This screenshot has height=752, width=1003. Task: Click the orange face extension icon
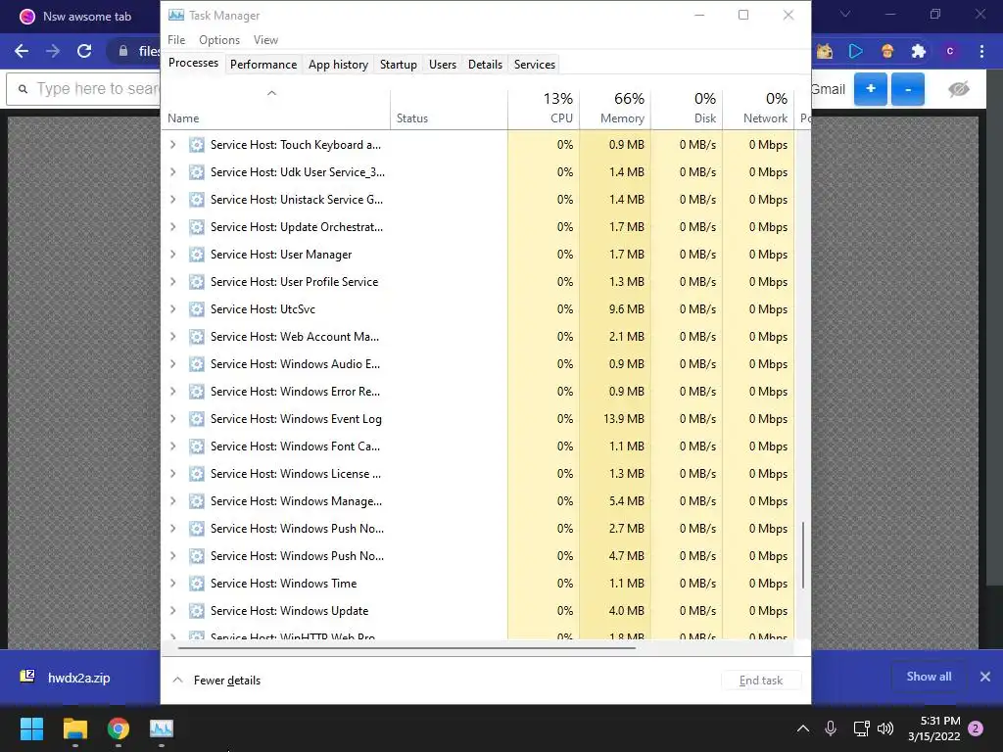tap(887, 51)
